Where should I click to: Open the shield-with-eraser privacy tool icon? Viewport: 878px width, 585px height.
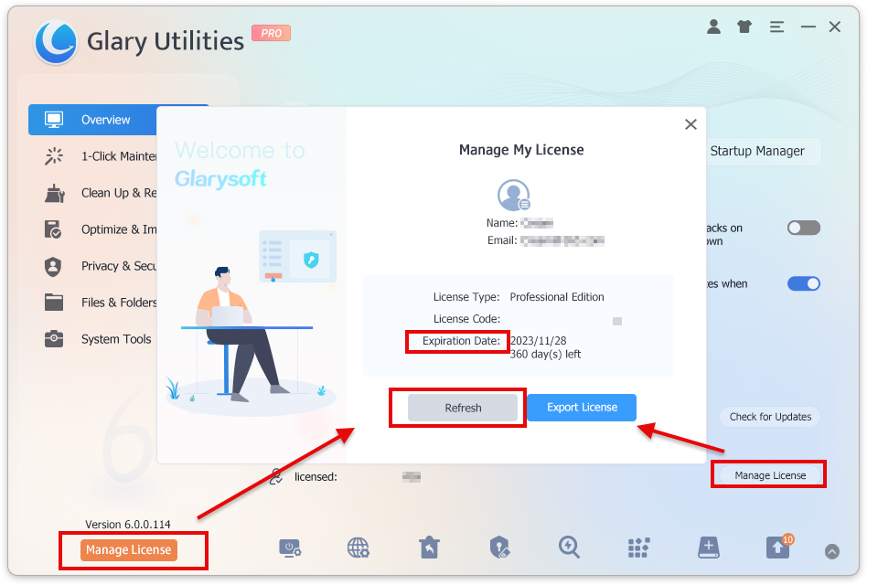point(499,548)
